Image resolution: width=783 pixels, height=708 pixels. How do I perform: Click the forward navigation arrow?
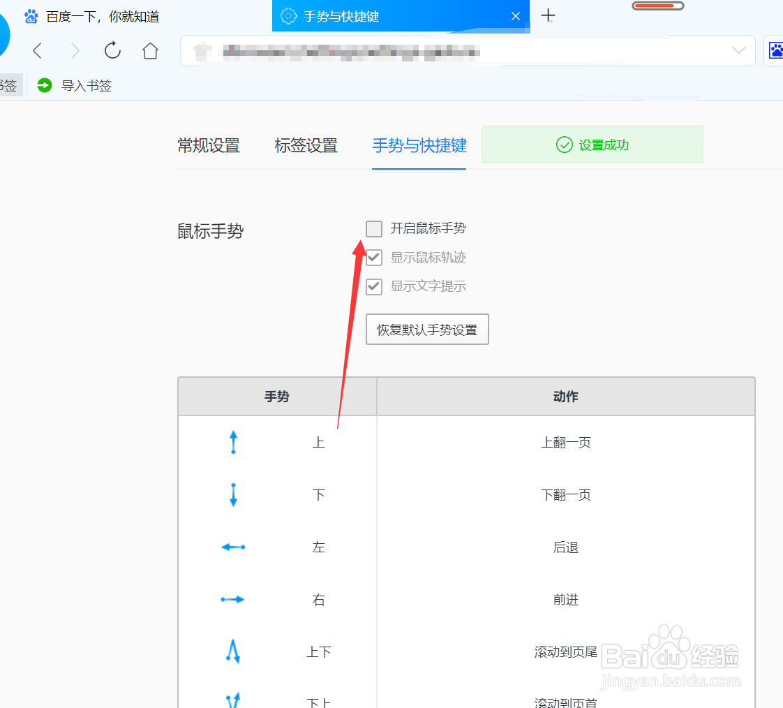click(75, 50)
